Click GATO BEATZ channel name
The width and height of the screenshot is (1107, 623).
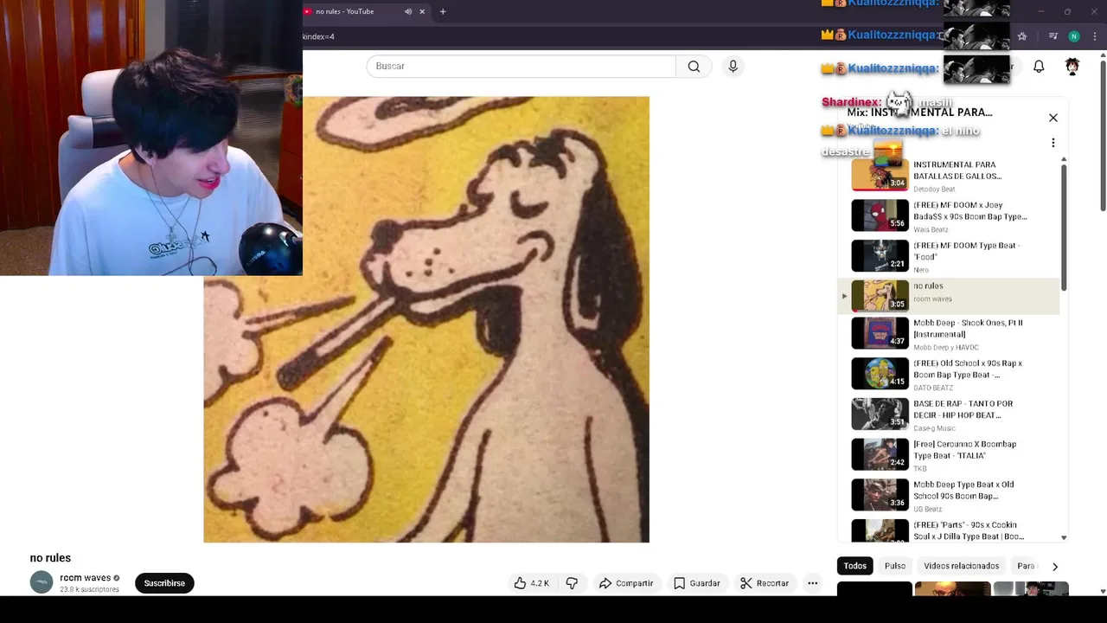coord(933,389)
